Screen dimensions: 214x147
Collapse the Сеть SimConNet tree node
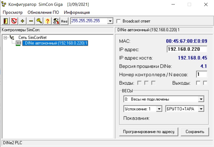click(5, 38)
